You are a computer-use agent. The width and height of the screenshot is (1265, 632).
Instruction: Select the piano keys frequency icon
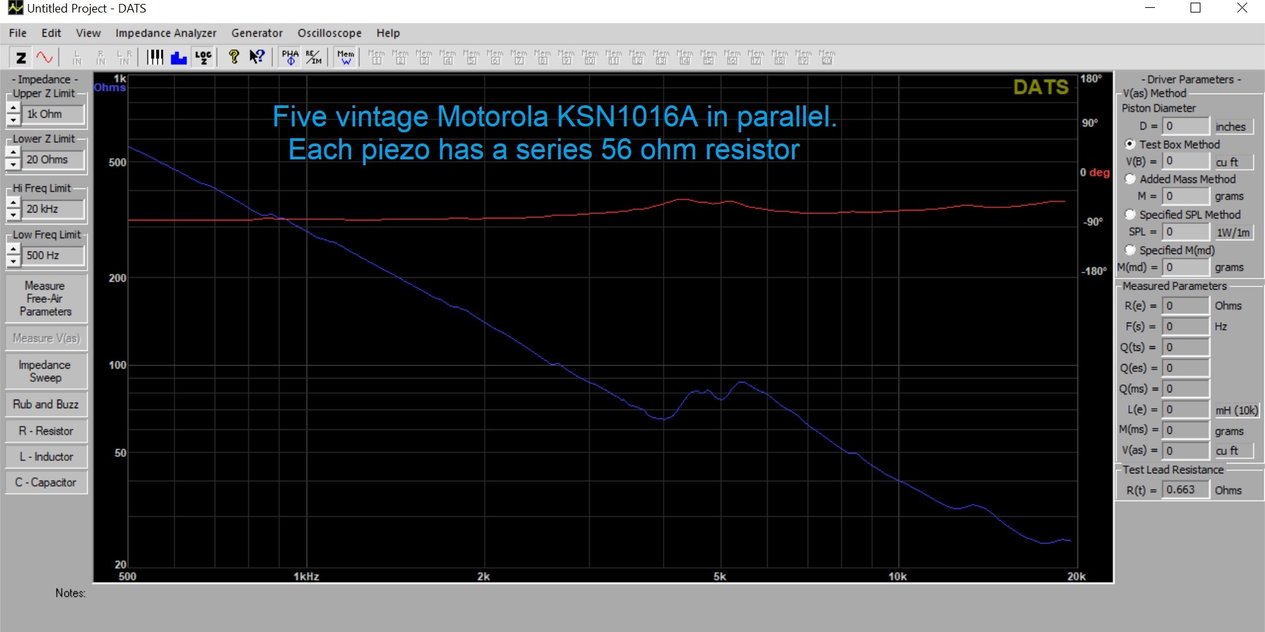(155, 57)
